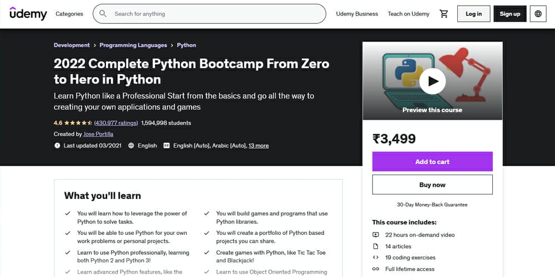Viewport: 555px width, 277px height.
Task: Open the 430,977 ratings link
Action: coord(116,123)
